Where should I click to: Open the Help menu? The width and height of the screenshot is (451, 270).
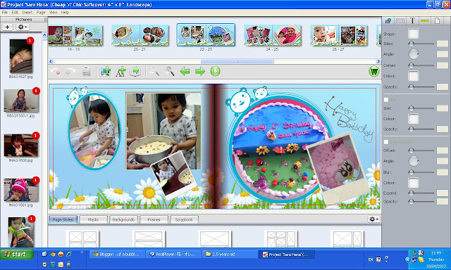click(x=65, y=13)
